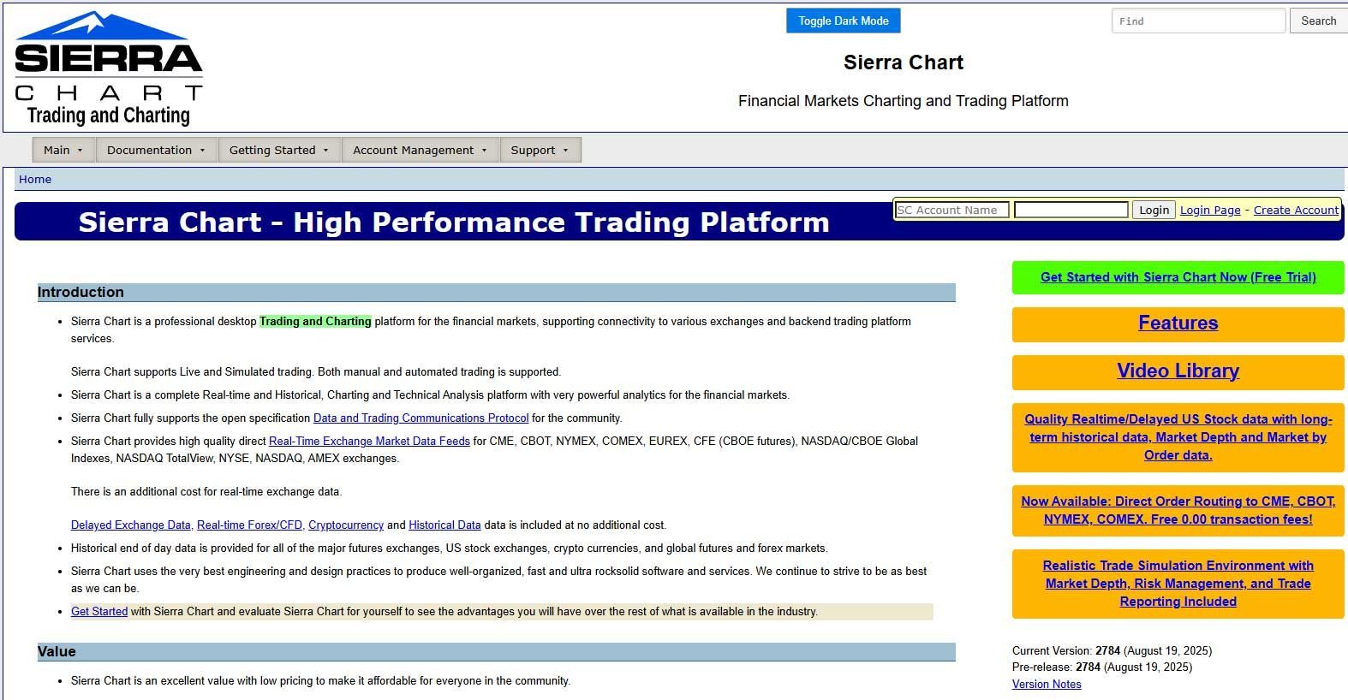Open the Real-time Forex/CFD link

point(249,525)
